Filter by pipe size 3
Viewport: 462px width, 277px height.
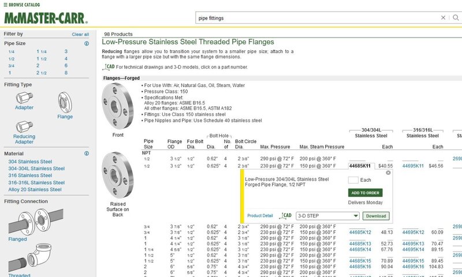pyautogui.click(x=66, y=51)
